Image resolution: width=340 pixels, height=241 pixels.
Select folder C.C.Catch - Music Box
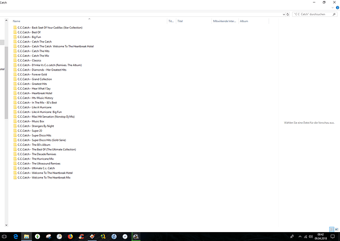[29, 121]
